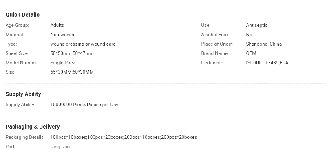The width and height of the screenshot is (327, 160).
Task: Select the Supply Ability section heading
Action: point(23,94)
